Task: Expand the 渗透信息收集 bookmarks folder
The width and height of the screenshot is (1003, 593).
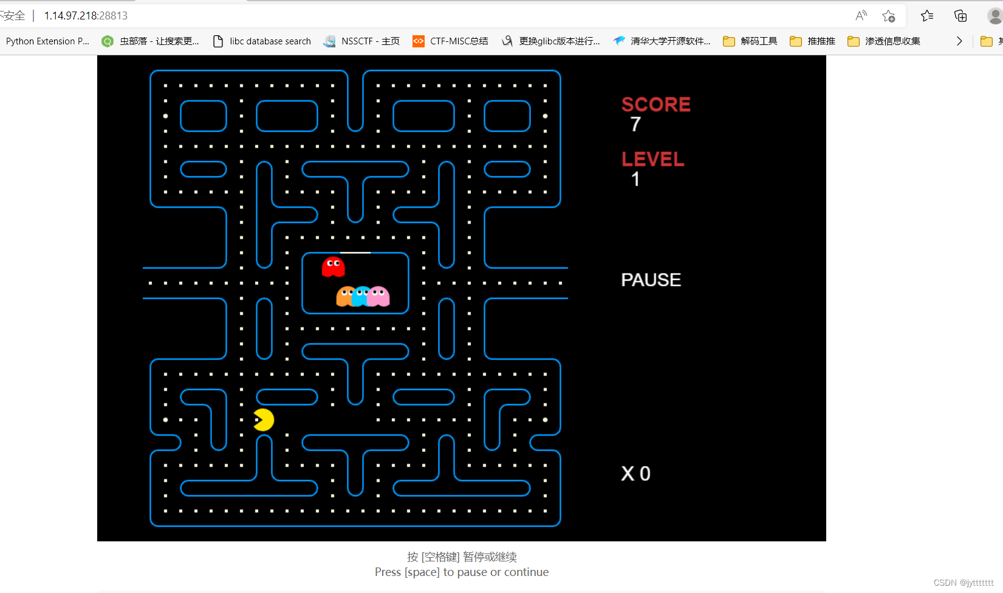Action: [884, 41]
